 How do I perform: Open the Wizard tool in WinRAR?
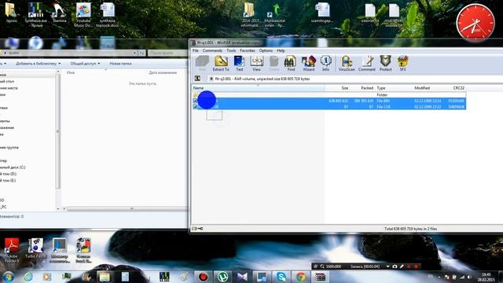tap(308, 63)
